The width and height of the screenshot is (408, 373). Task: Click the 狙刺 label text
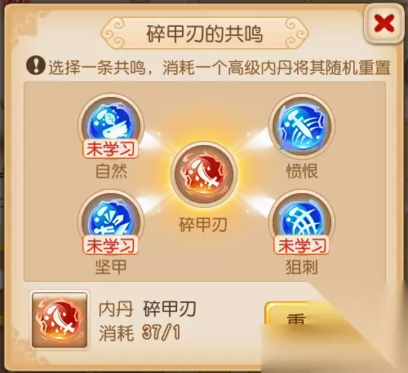click(x=302, y=267)
